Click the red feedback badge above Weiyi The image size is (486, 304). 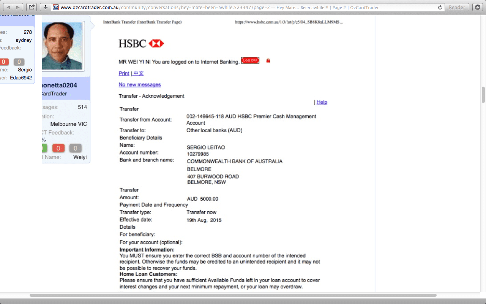pos(58,148)
